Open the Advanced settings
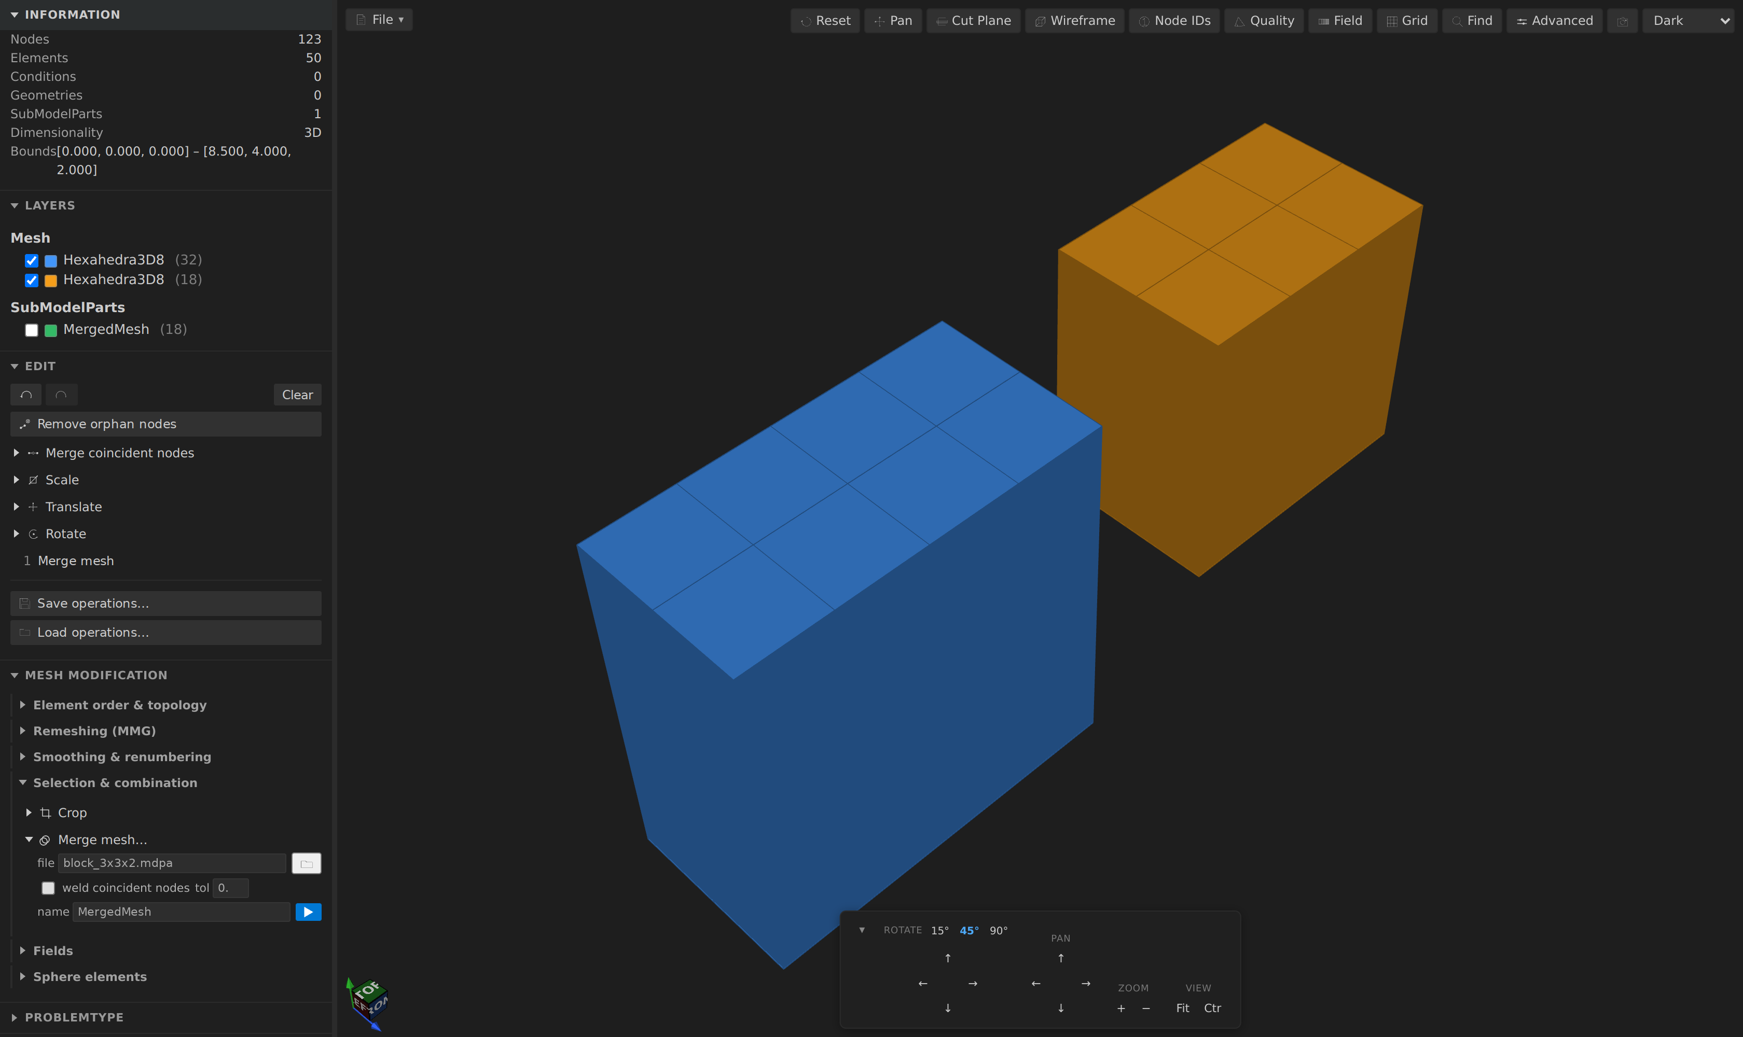The width and height of the screenshot is (1743, 1037). tap(1554, 20)
